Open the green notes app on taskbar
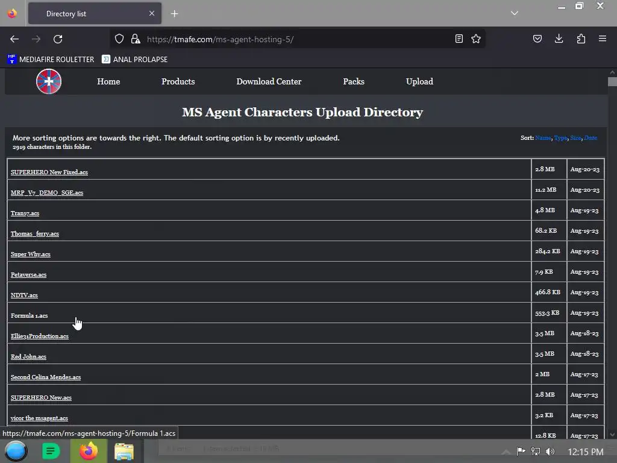The height and width of the screenshot is (463, 617). (x=51, y=451)
